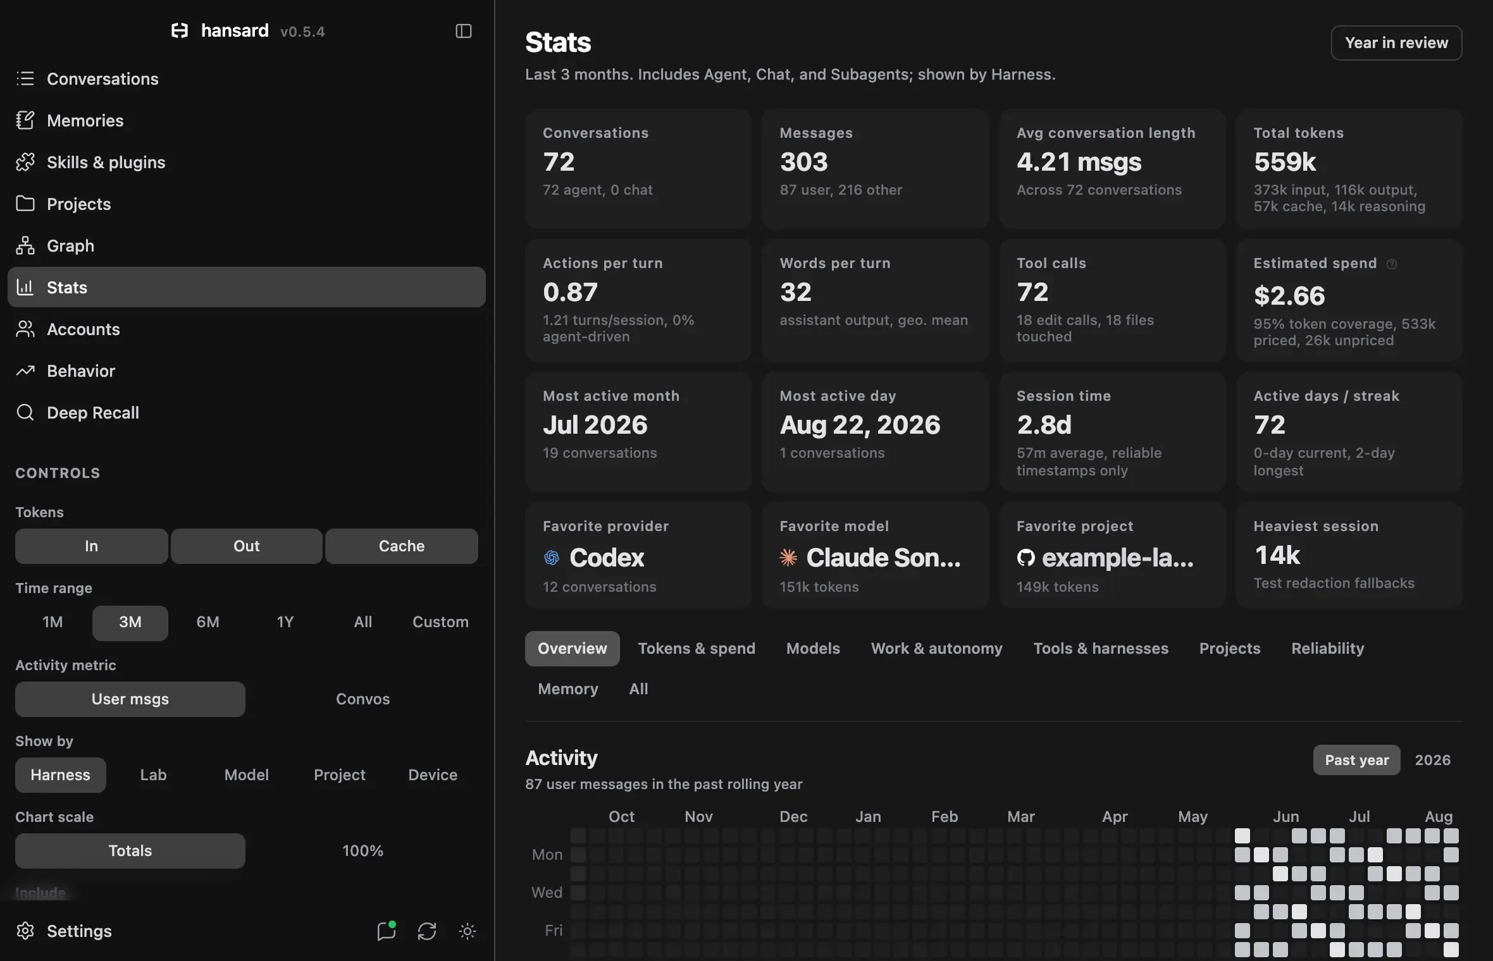This screenshot has height=961, width=1493.
Task: Open the Work & autonomy tab
Action: (936, 649)
